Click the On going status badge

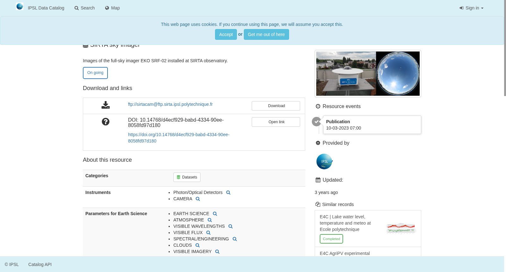coord(95,73)
